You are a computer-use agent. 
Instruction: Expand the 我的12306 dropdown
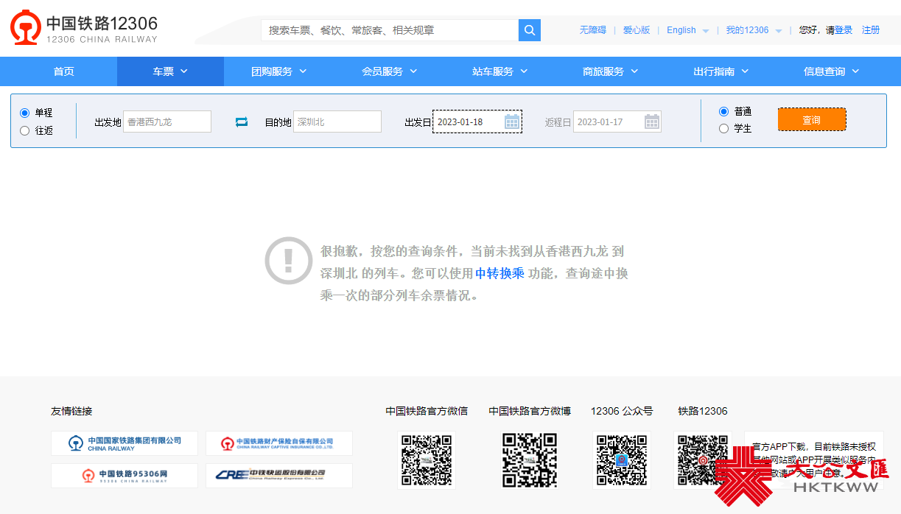754,30
